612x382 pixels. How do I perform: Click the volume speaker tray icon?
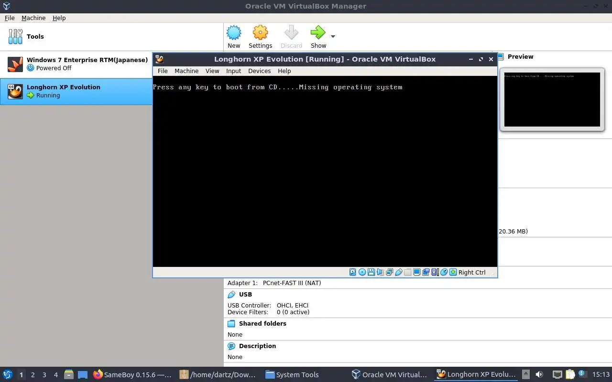(x=539, y=374)
